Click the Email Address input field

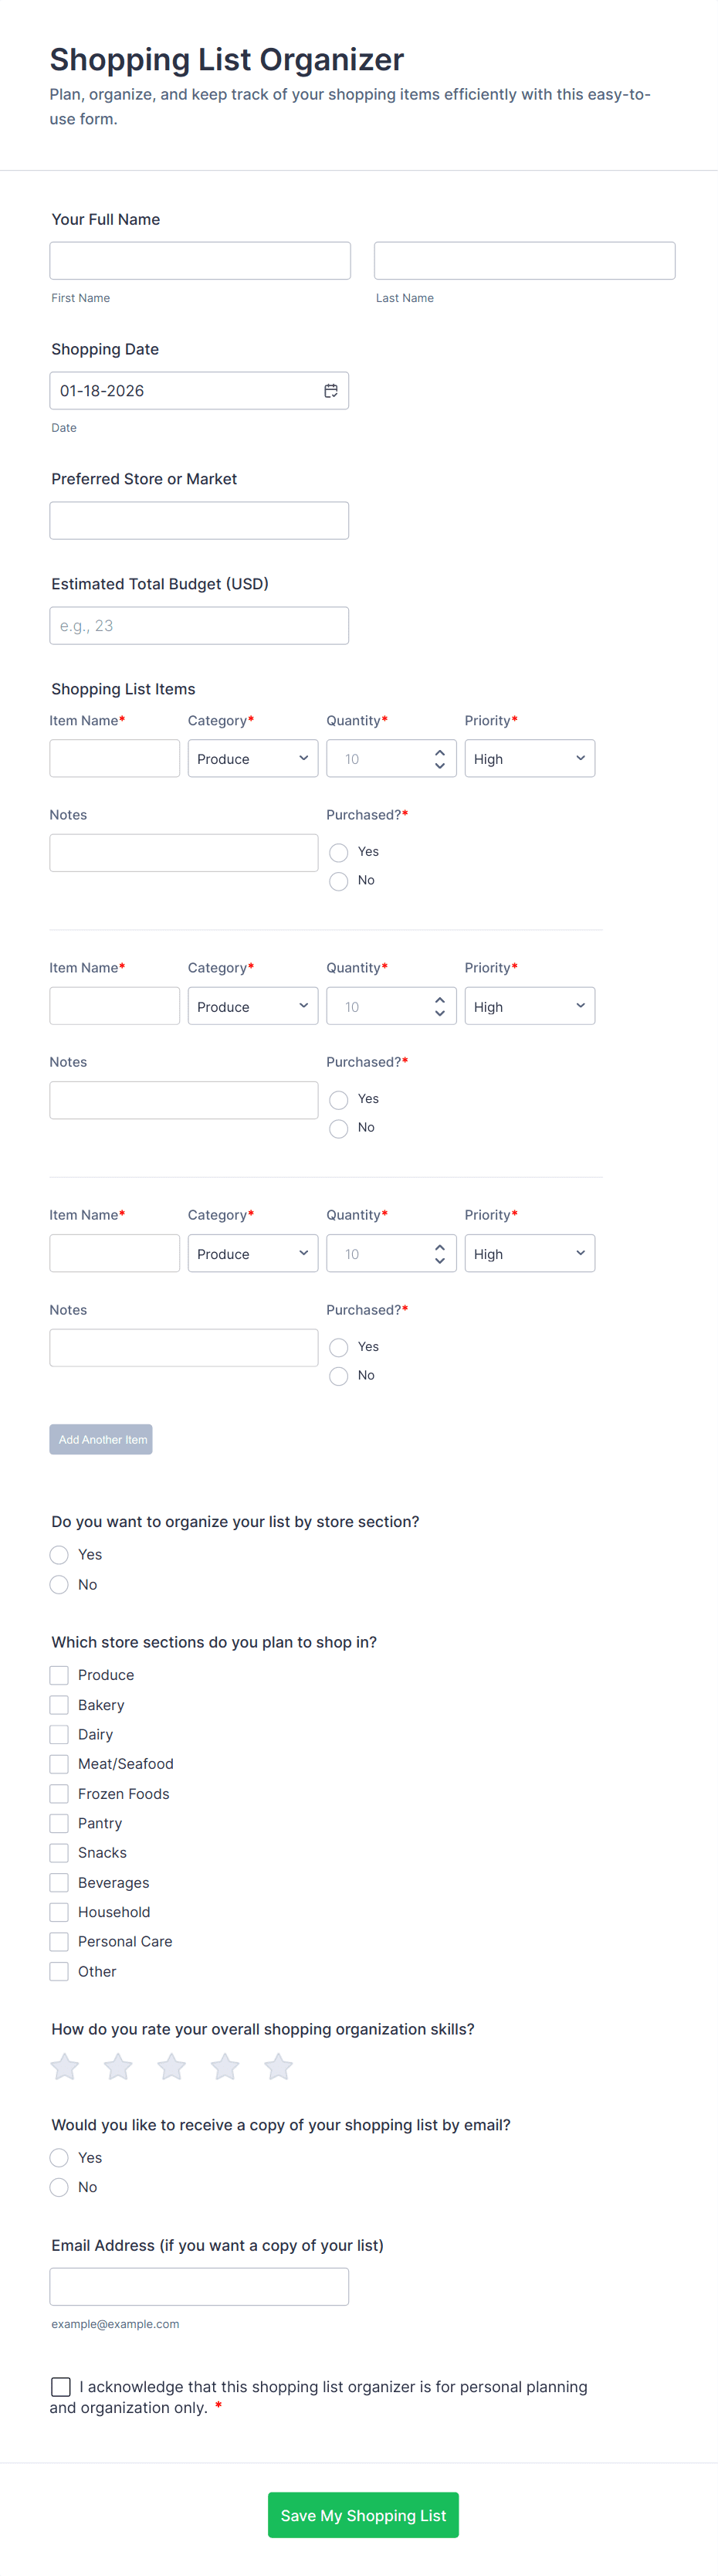(x=199, y=2287)
